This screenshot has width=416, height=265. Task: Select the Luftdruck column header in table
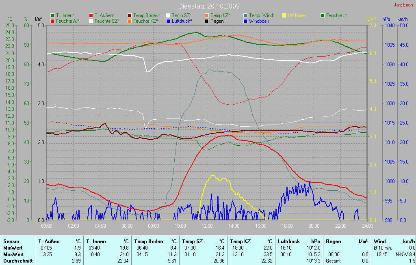pyautogui.click(x=289, y=241)
